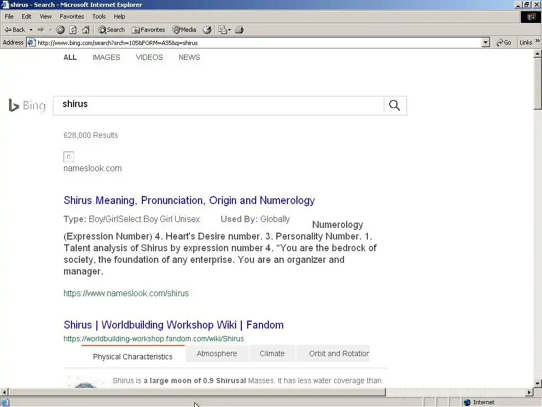Screen dimensions: 542x407
Task: Click the Go button
Action: pyautogui.click(x=504, y=42)
